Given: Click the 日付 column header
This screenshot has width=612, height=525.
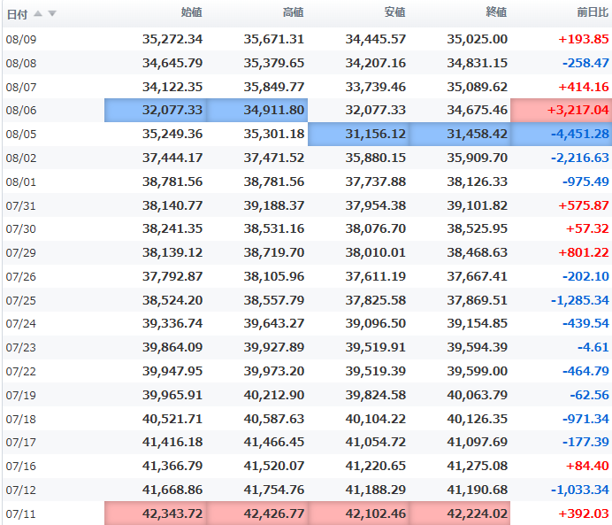Looking at the screenshot, I should click(x=17, y=14).
